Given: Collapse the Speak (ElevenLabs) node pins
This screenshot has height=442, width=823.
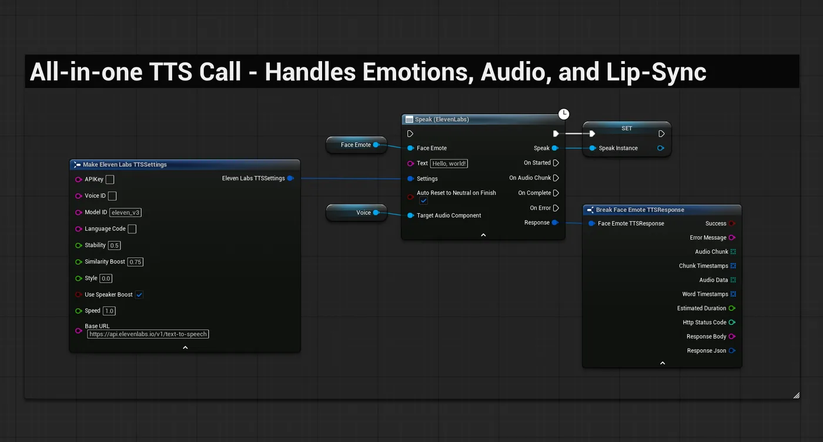Looking at the screenshot, I should coord(483,235).
